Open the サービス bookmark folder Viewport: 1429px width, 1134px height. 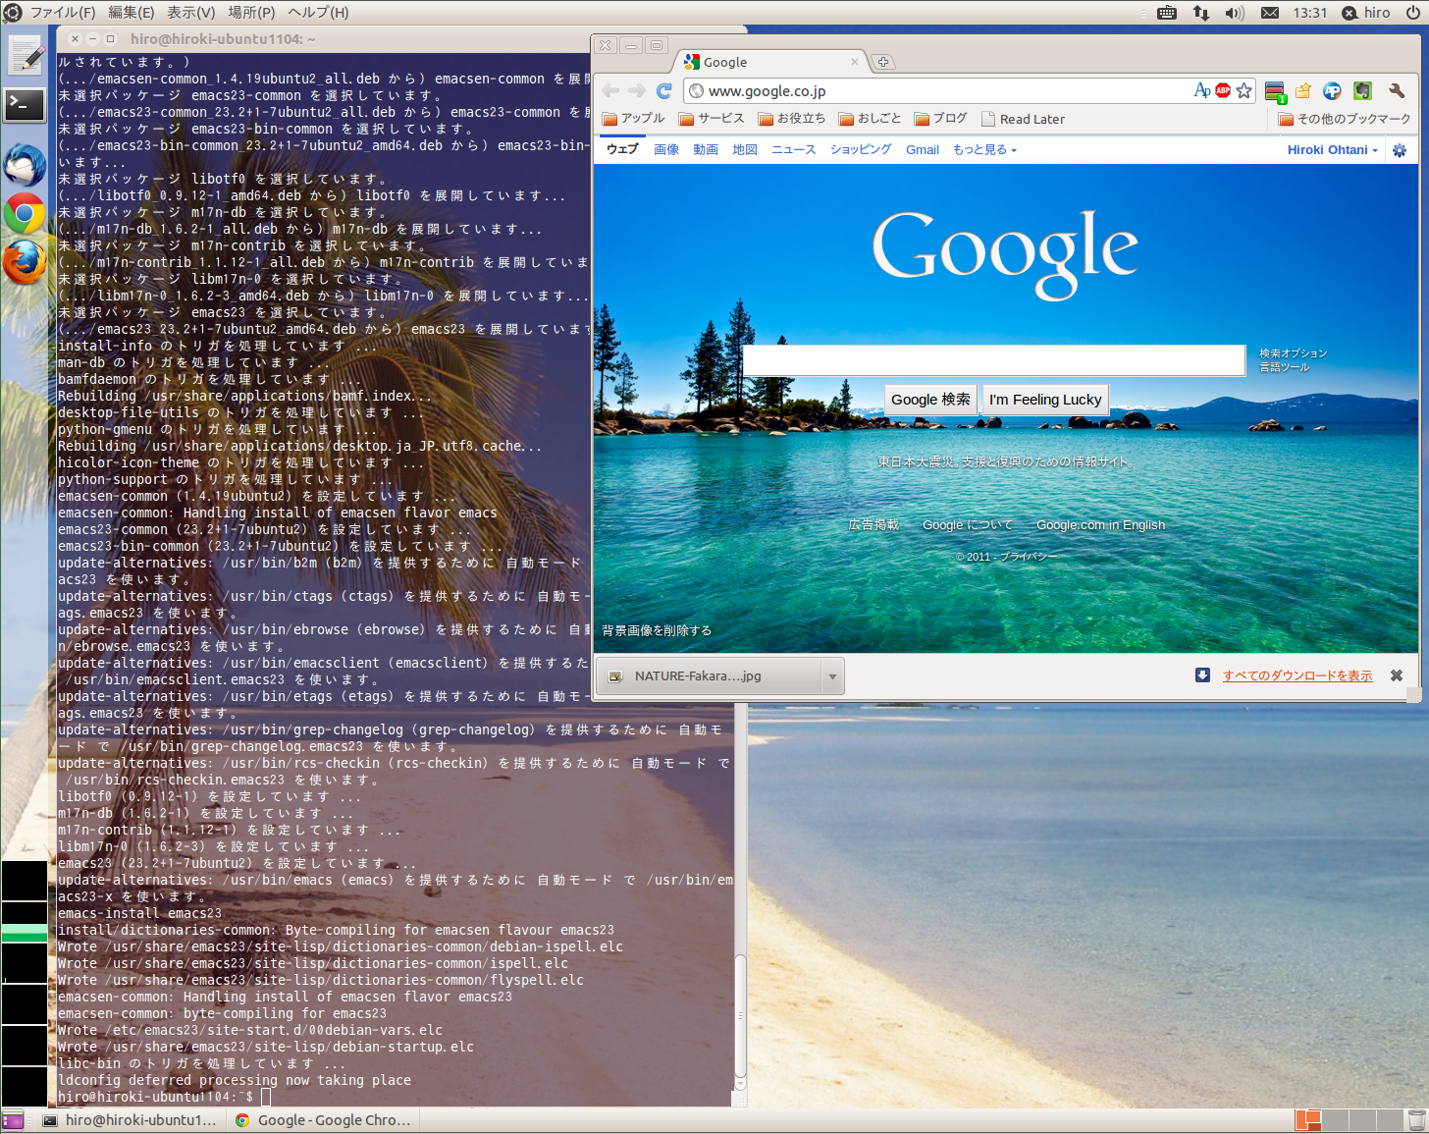click(712, 119)
